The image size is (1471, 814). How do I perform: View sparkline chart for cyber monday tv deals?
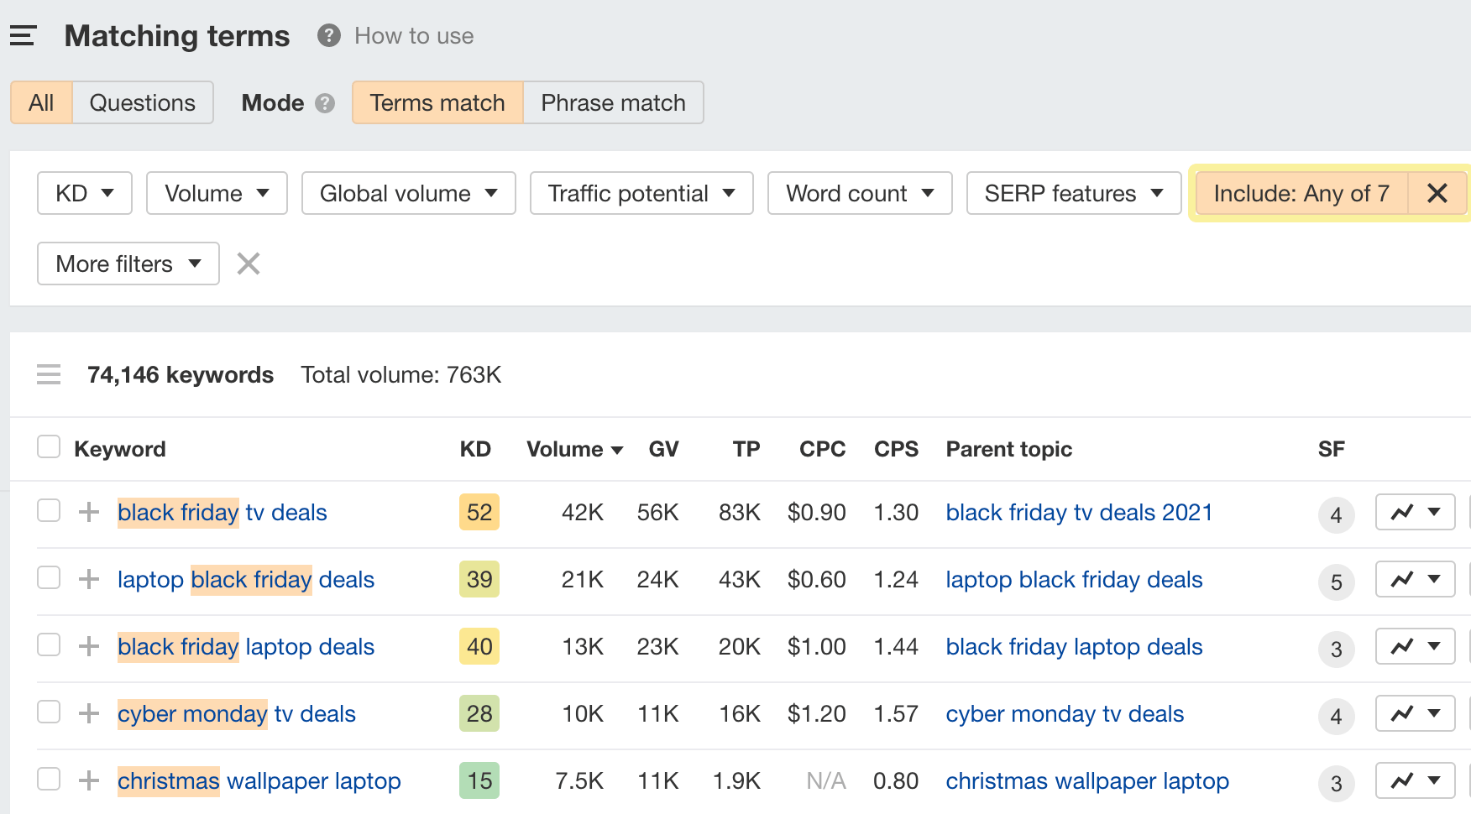click(x=1403, y=713)
